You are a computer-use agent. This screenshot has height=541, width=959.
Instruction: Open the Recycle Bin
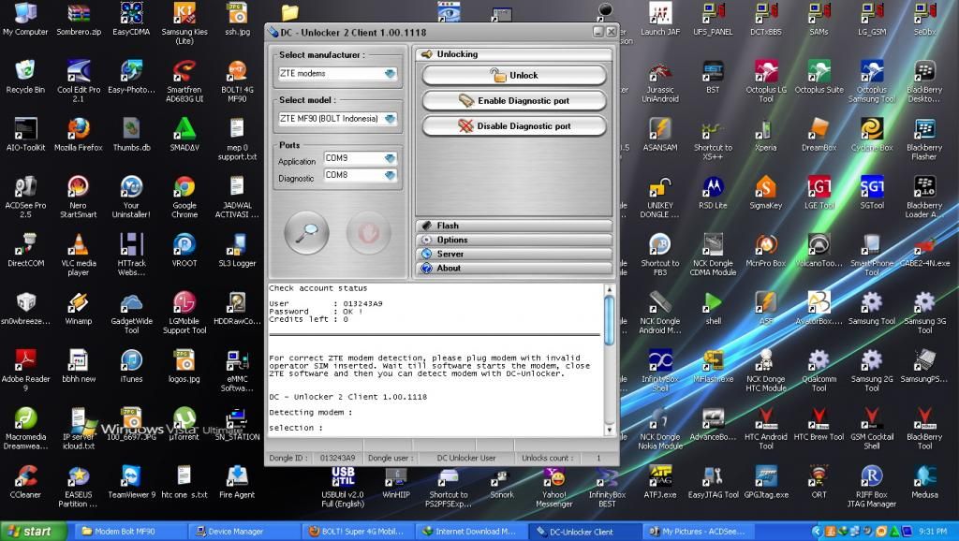(25, 72)
